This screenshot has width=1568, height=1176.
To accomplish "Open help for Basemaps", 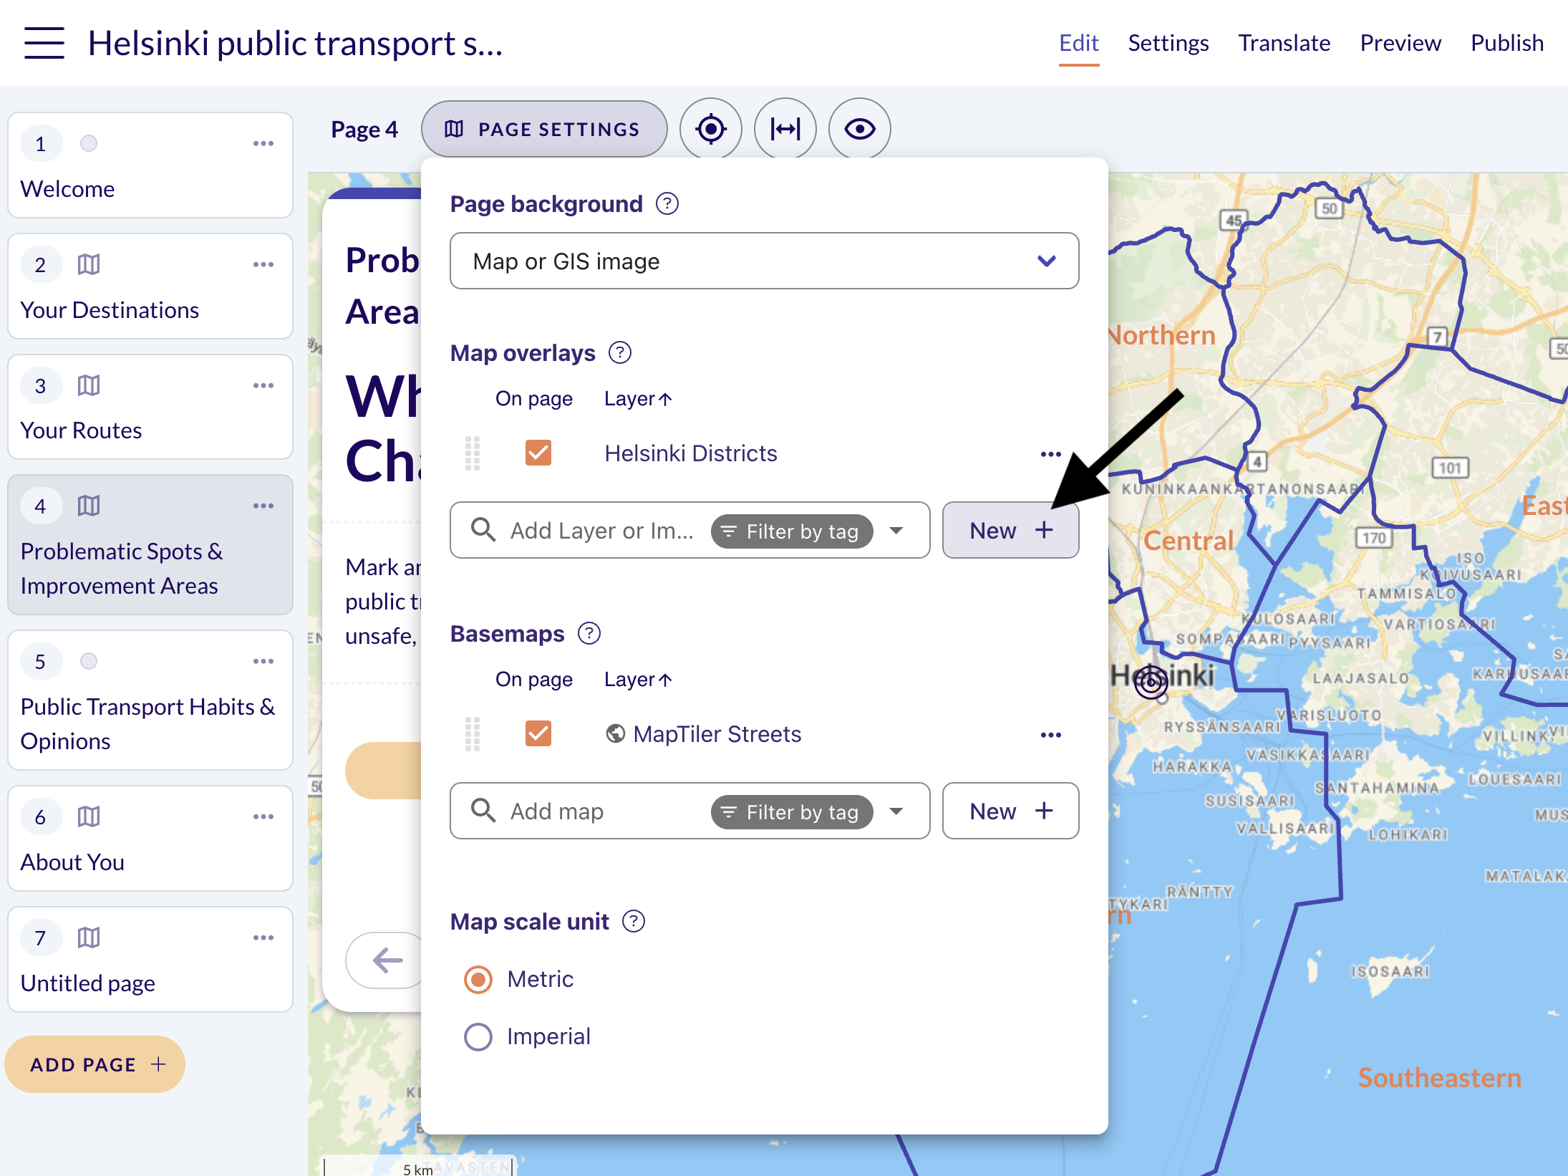I will coord(589,634).
